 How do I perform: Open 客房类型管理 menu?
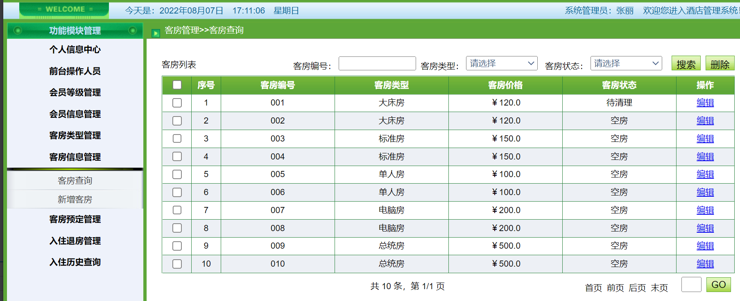[x=75, y=135]
